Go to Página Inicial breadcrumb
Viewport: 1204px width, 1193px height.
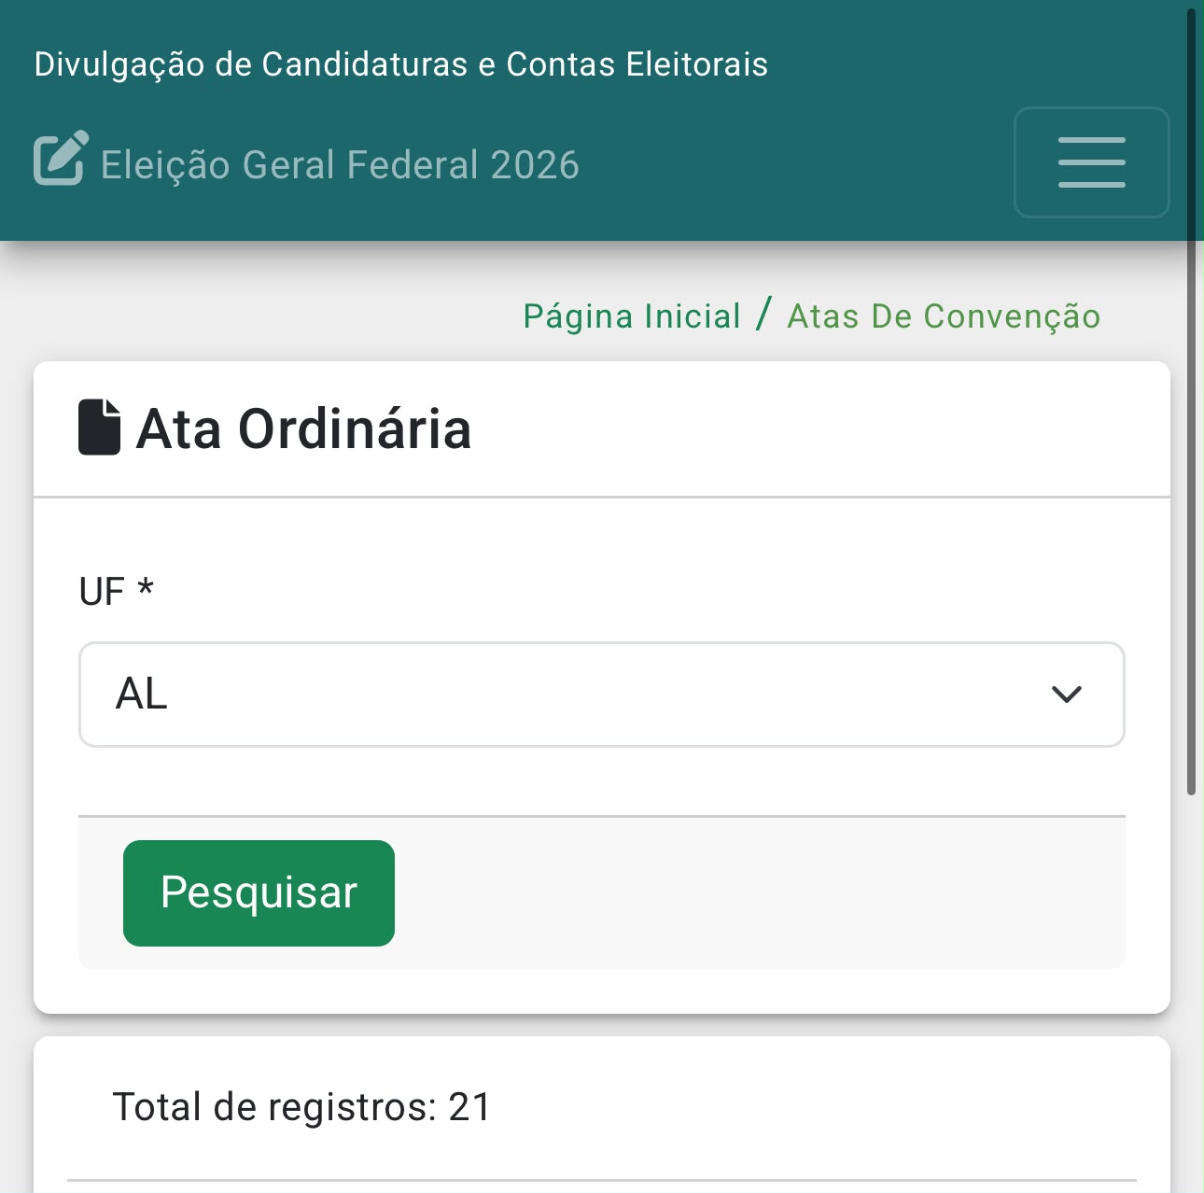(x=632, y=316)
